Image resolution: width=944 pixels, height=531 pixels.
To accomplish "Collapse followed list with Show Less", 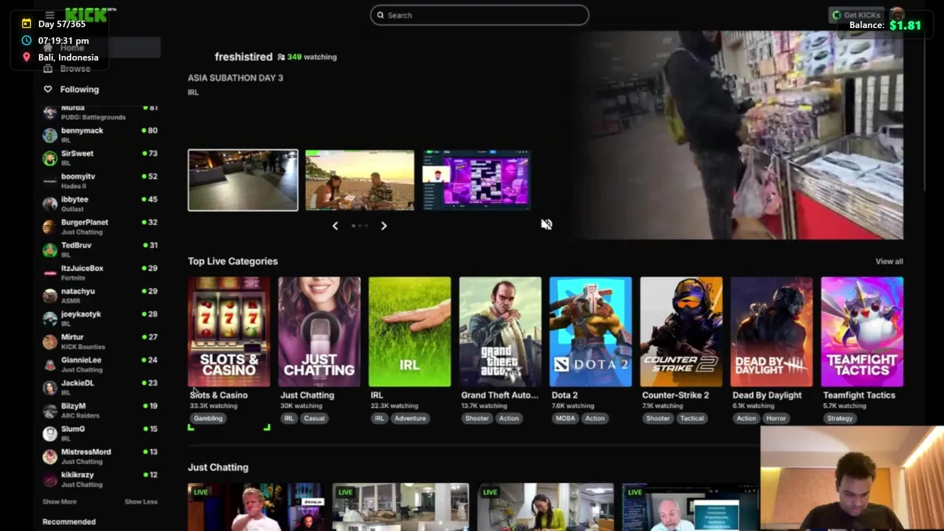I will pos(141,502).
